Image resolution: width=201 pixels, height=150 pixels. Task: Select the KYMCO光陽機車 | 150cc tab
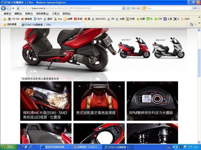[50, 25]
